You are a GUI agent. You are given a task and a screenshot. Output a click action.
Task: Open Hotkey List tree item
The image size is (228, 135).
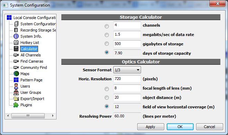[30, 43]
